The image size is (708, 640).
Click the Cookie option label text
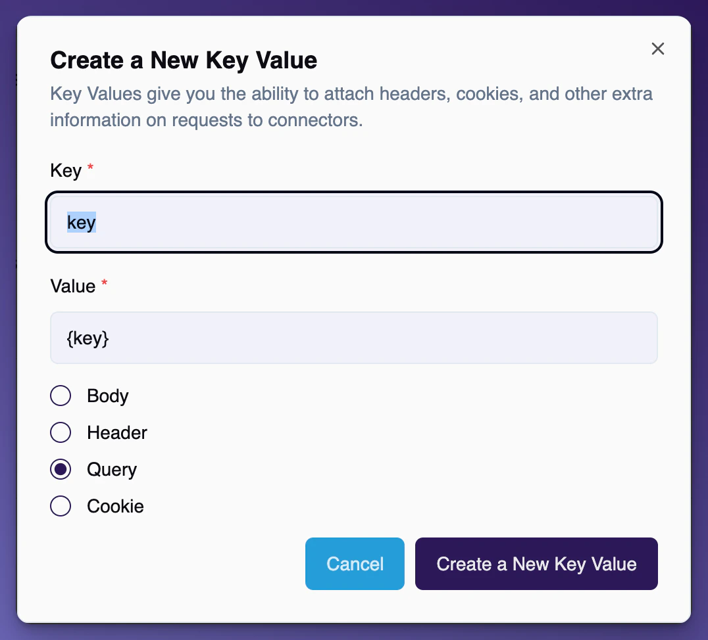coord(115,506)
